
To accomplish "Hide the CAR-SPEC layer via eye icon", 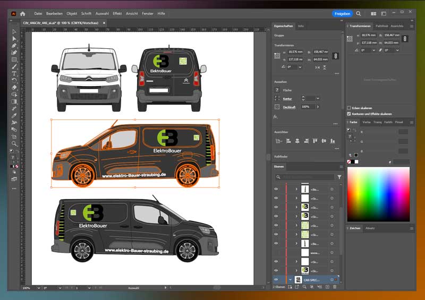I will 276,279.
